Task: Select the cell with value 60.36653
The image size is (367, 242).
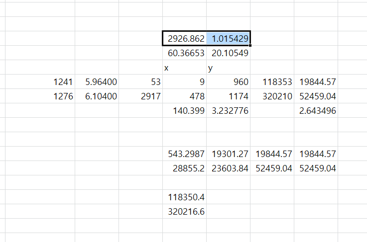Action: pyautogui.click(x=184, y=53)
